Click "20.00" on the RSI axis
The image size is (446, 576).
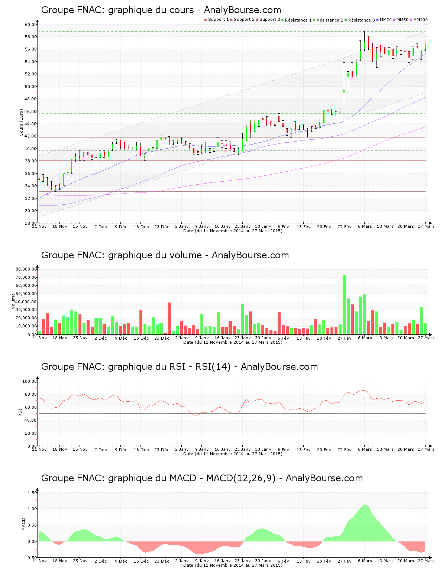[x=30, y=433]
